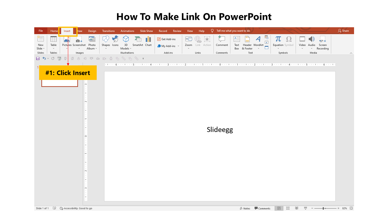Screen dimensions: 388x218
Task: Toggle the Comments pane in status bar
Action: (262, 208)
